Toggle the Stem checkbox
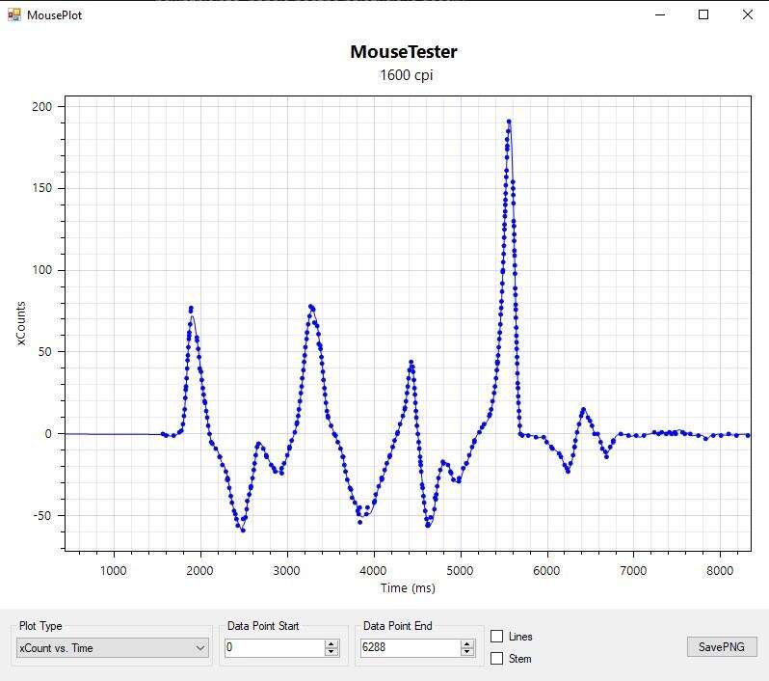The image size is (769, 681). click(x=497, y=659)
